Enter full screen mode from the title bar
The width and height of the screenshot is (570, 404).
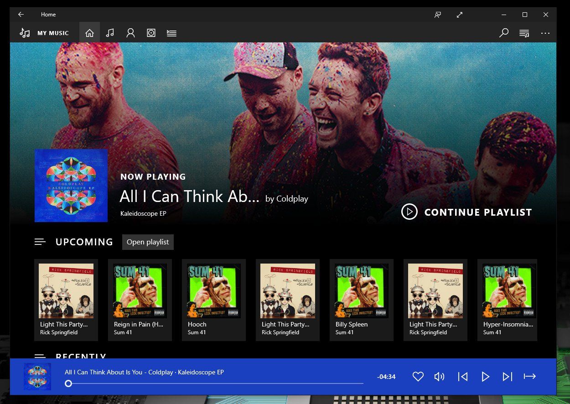click(459, 15)
